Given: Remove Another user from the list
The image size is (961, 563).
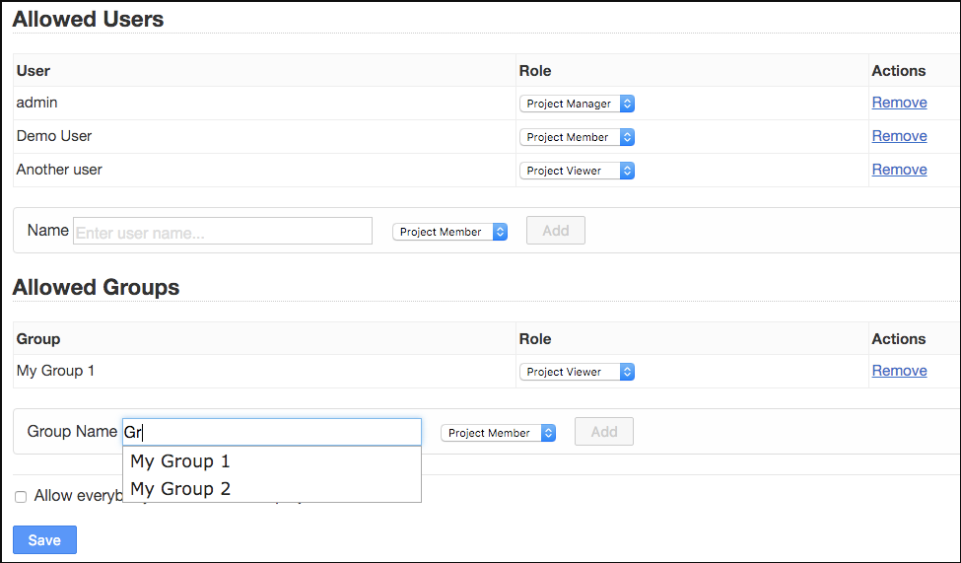Looking at the screenshot, I should (x=899, y=170).
